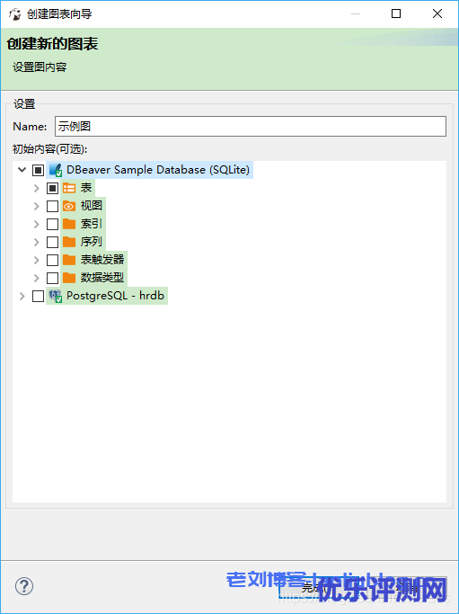Expand the data types (数据类型) node
Viewport: 459px width, 614px height.
[x=37, y=278]
